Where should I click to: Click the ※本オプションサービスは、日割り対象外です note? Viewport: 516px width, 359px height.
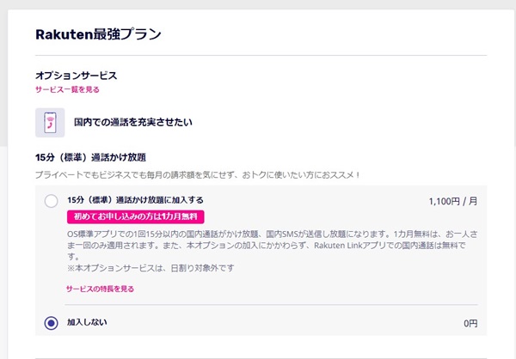[150, 268]
